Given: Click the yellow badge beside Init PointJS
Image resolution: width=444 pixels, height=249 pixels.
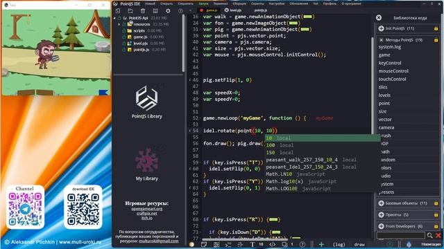Looking at the screenshot, I should [x=436, y=29].
